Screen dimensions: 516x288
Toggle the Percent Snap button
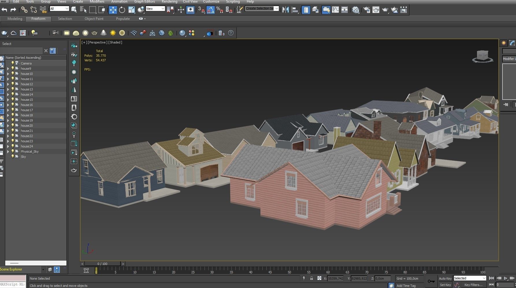[x=220, y=10]
